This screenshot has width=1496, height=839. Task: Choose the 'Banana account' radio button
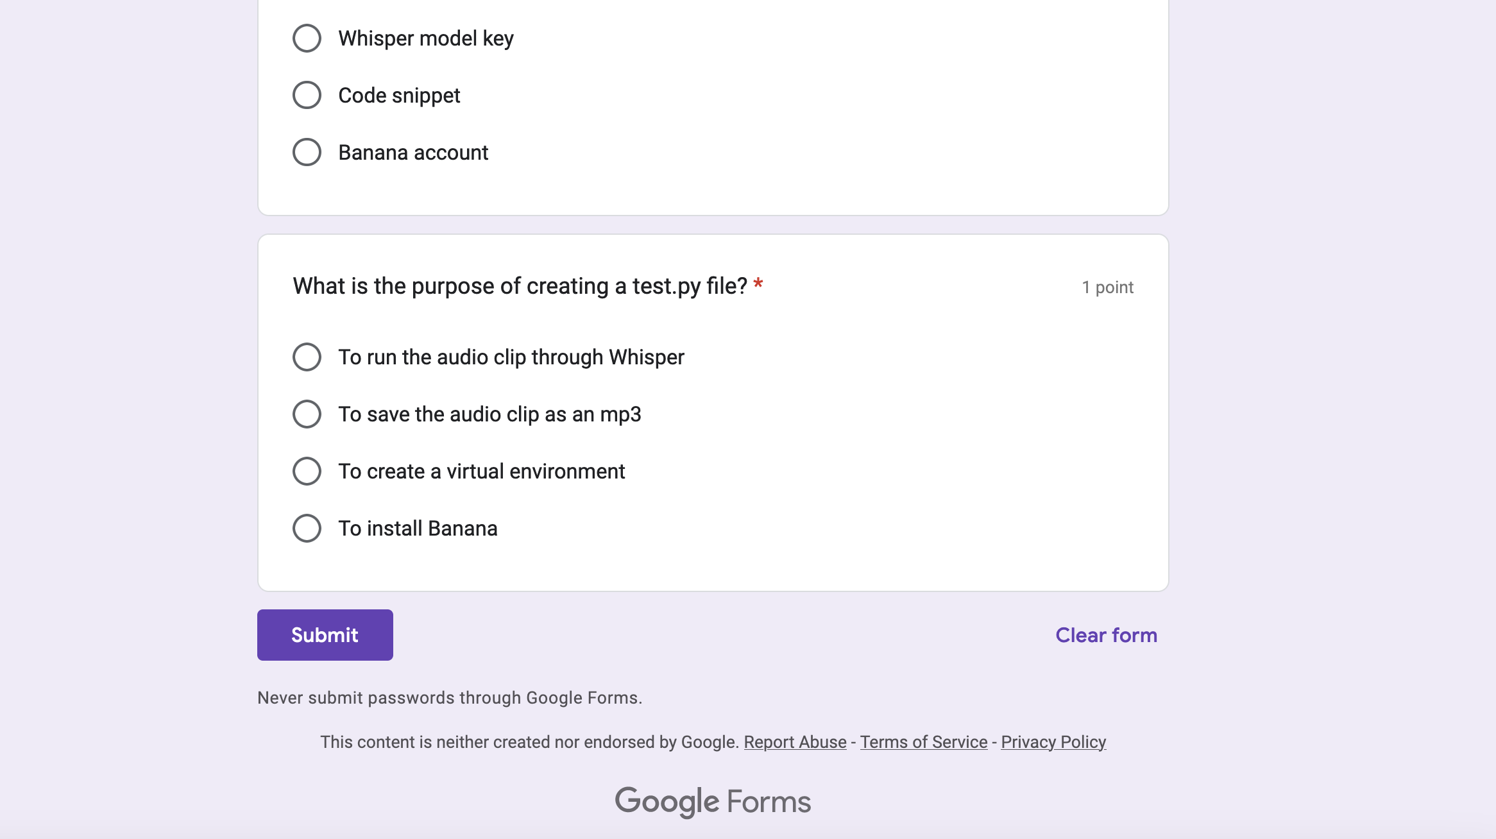click(307, 153)
